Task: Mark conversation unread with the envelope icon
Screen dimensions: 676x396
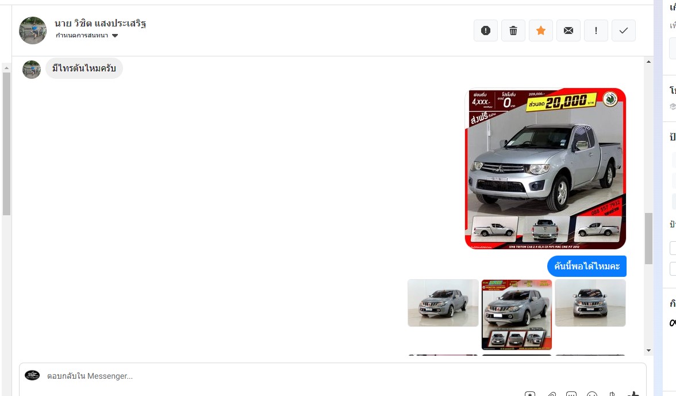Action: tap(568, 31)
